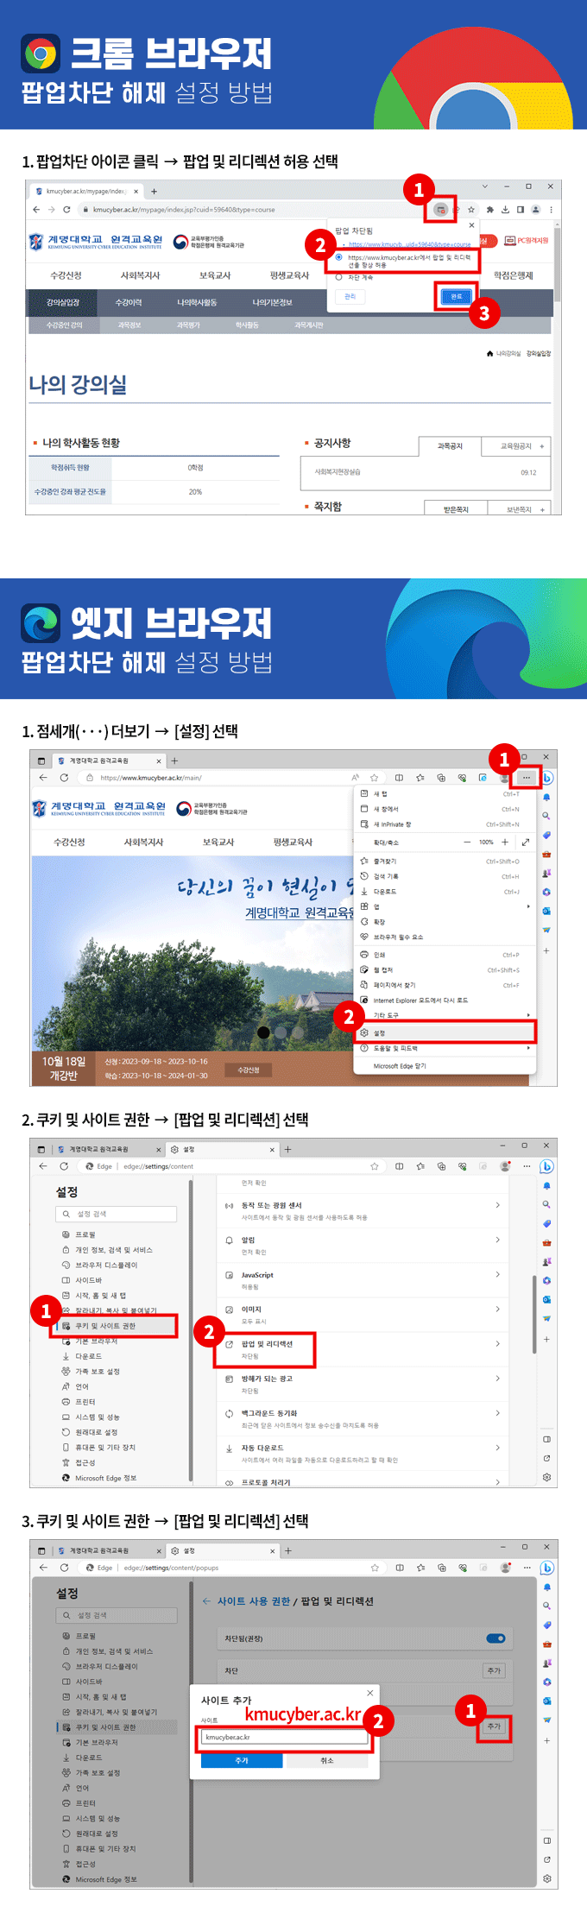Expand the 백그라운드 동기화 row chevron
The height and width of the screenshot is (1925, 587).
(x=498, y=1413)
